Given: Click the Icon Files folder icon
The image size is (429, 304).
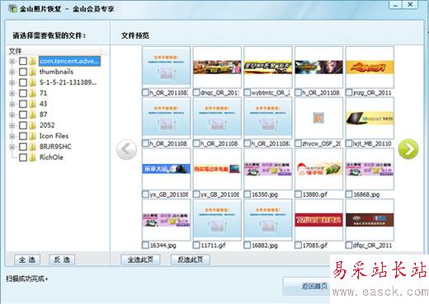Looking at the screenshot, I should click(33, 136).
